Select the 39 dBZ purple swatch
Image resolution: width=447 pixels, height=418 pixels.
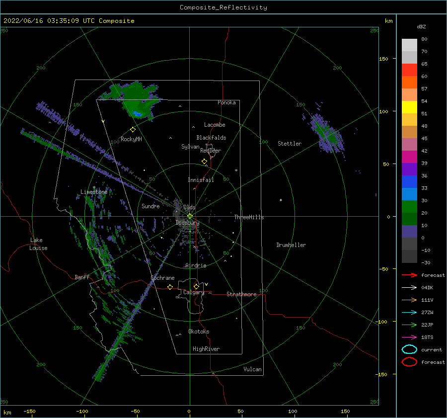(x=409, y=169)
